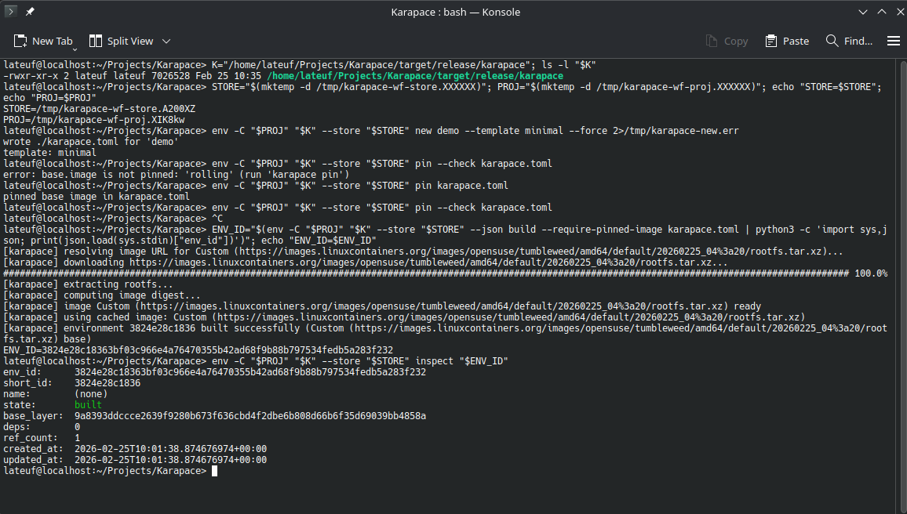This screenshot has height=514, width=907.
Task: Click the base_layer hash value
Action: (x=250, y=416)
